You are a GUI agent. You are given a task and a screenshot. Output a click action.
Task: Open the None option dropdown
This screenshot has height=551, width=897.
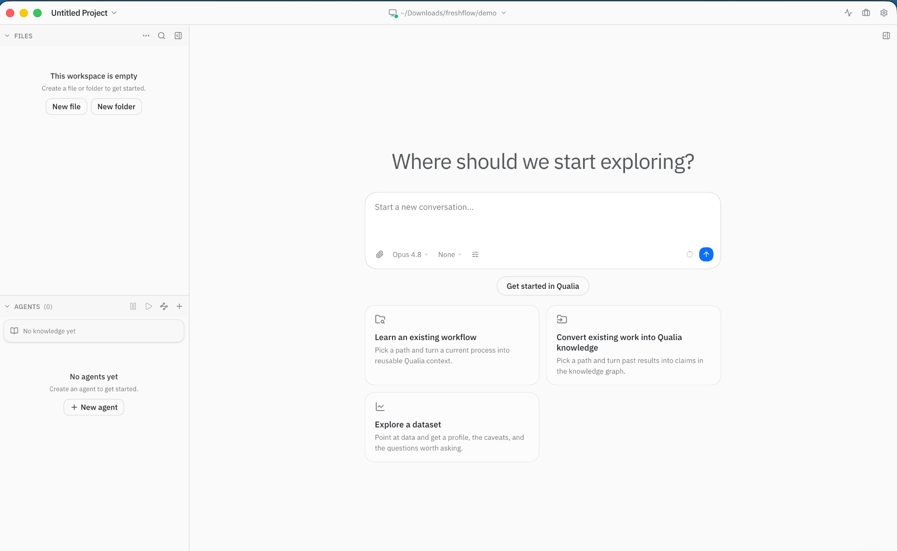[x=450, y=254]
